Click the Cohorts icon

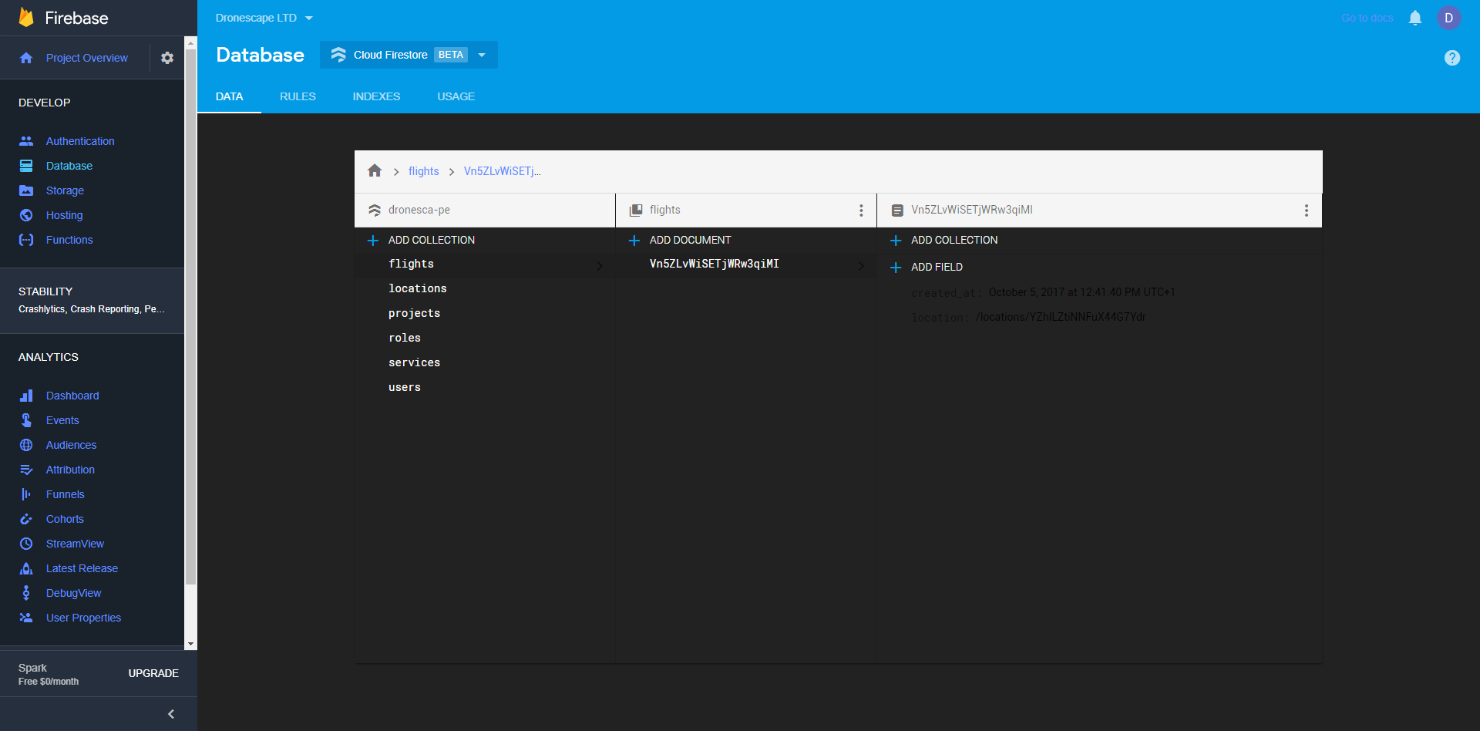[x=26, y=519]
